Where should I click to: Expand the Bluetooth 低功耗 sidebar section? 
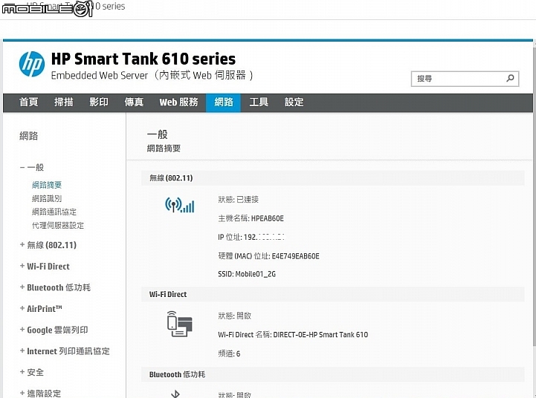coord(55,287)
